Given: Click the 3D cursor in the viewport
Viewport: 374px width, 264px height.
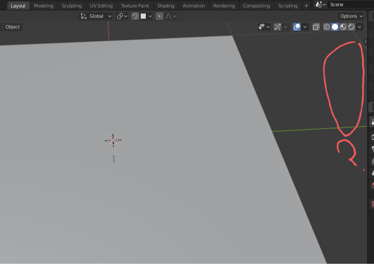Looking at the screenshot, I should [113, 140].
